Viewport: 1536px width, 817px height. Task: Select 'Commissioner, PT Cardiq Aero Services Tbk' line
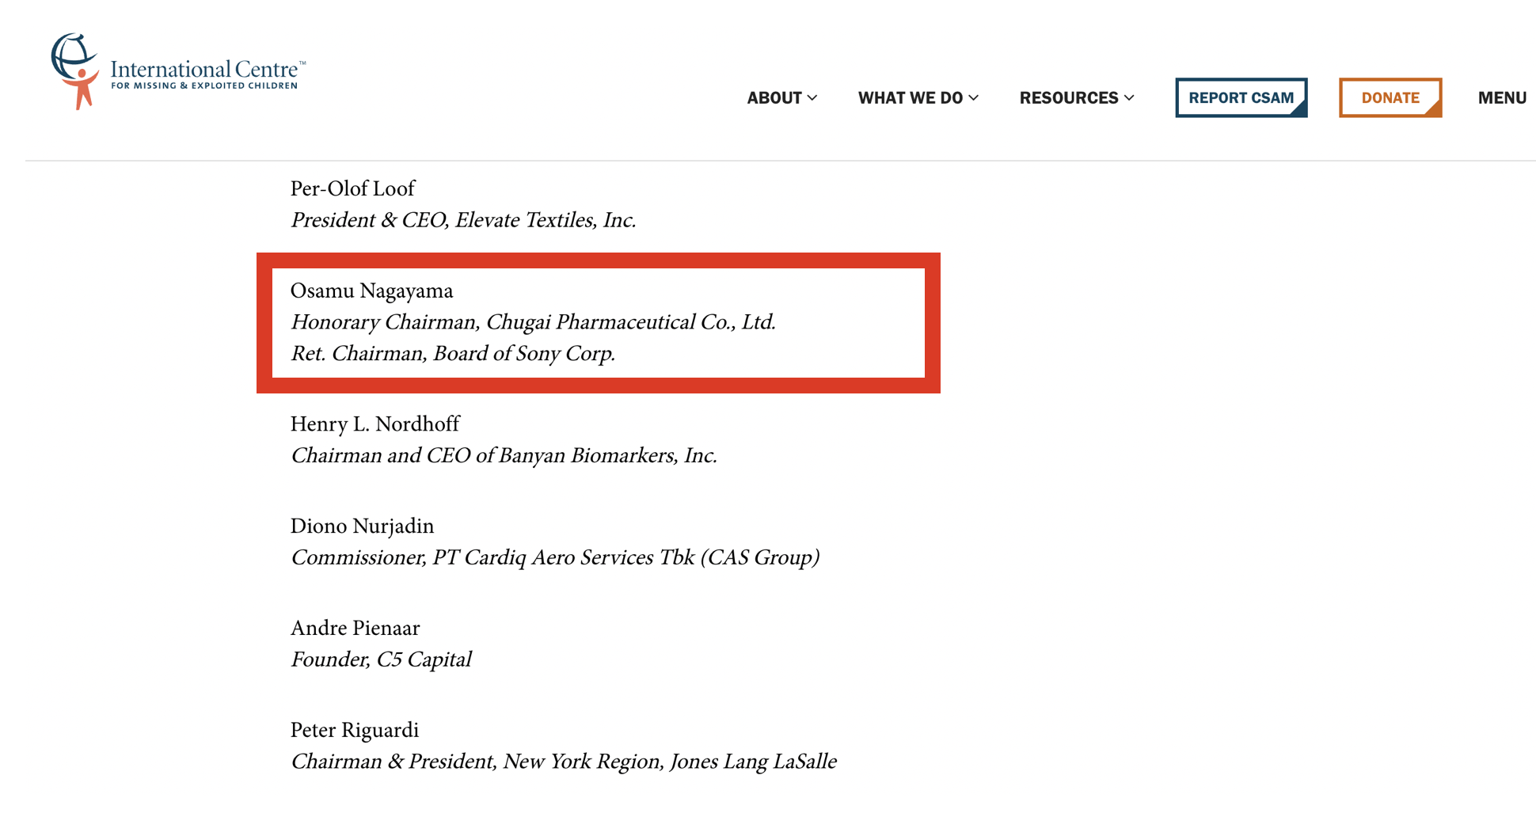tap(555, 558)
